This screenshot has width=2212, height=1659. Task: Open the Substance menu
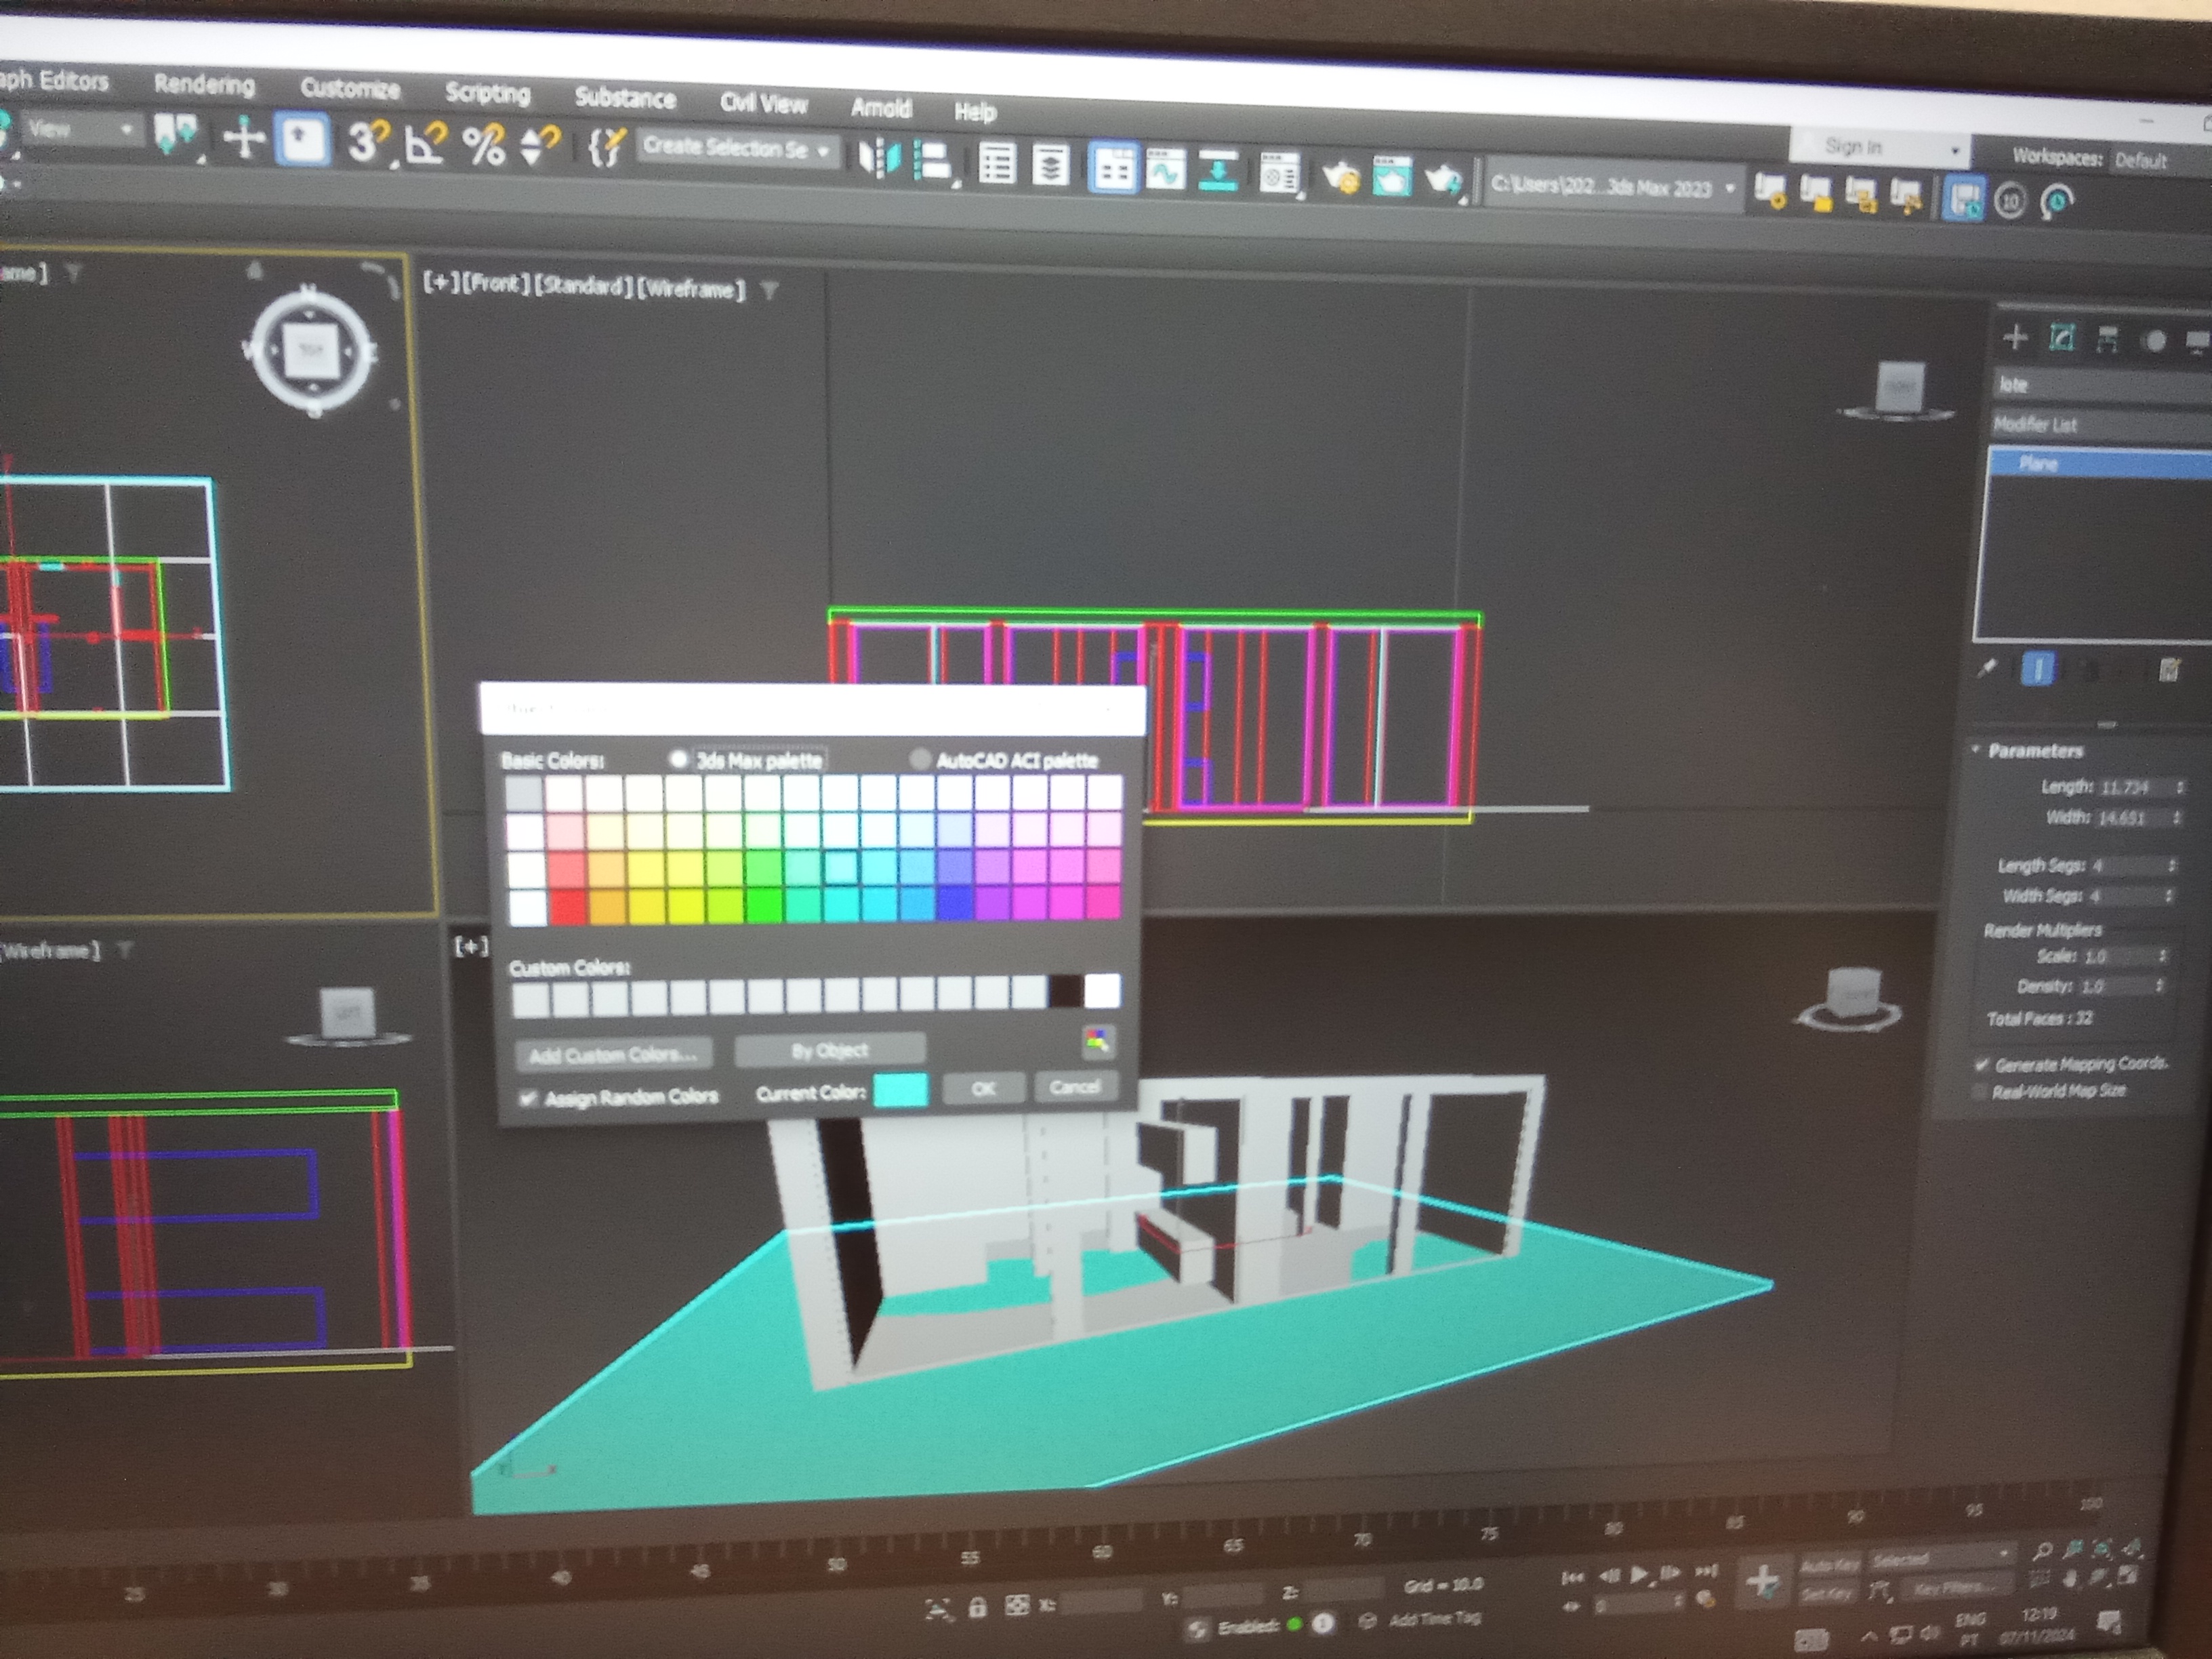[625, 98]
